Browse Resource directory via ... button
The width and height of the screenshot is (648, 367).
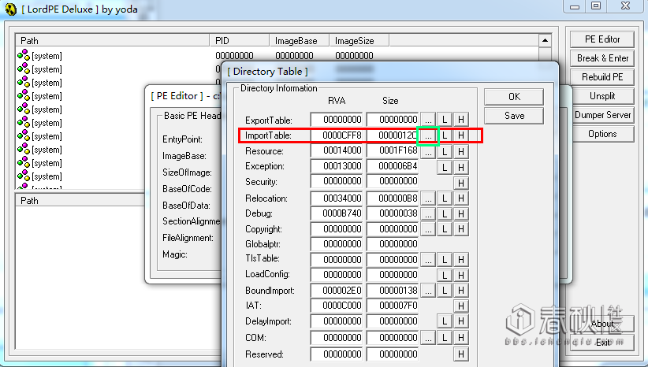(x=428, y=152)
